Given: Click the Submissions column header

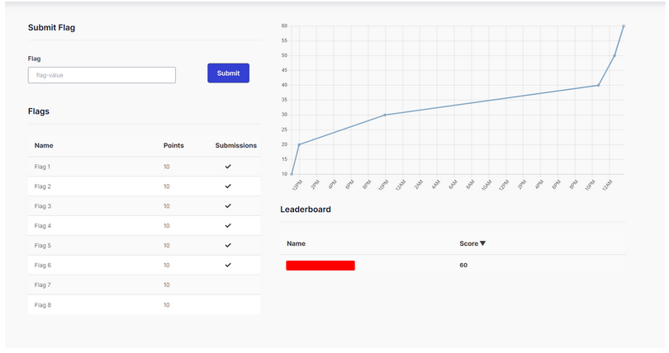Looking at the screenshot, I should (235, 145).
